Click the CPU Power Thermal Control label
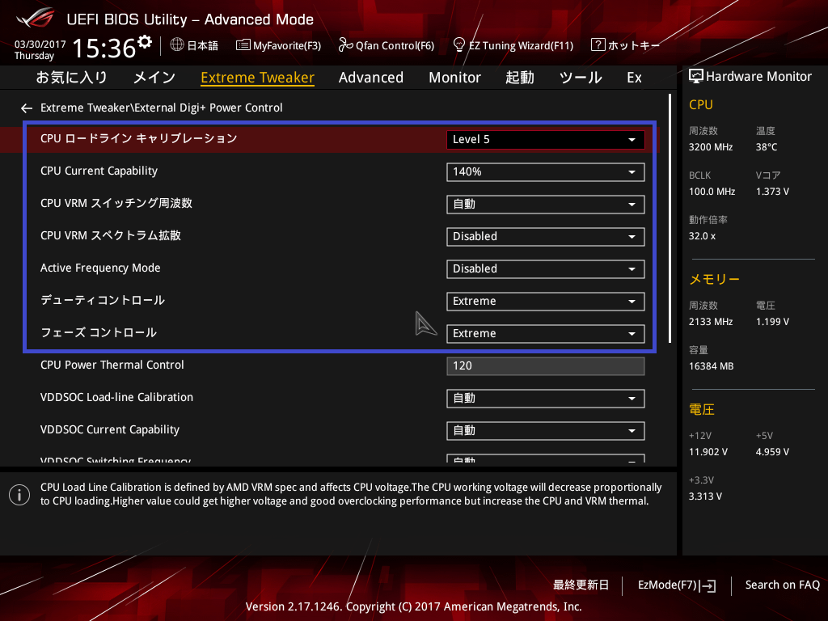The height and width of the screenshot is (621, 828). pyautogui.click(x=112, y=365)
